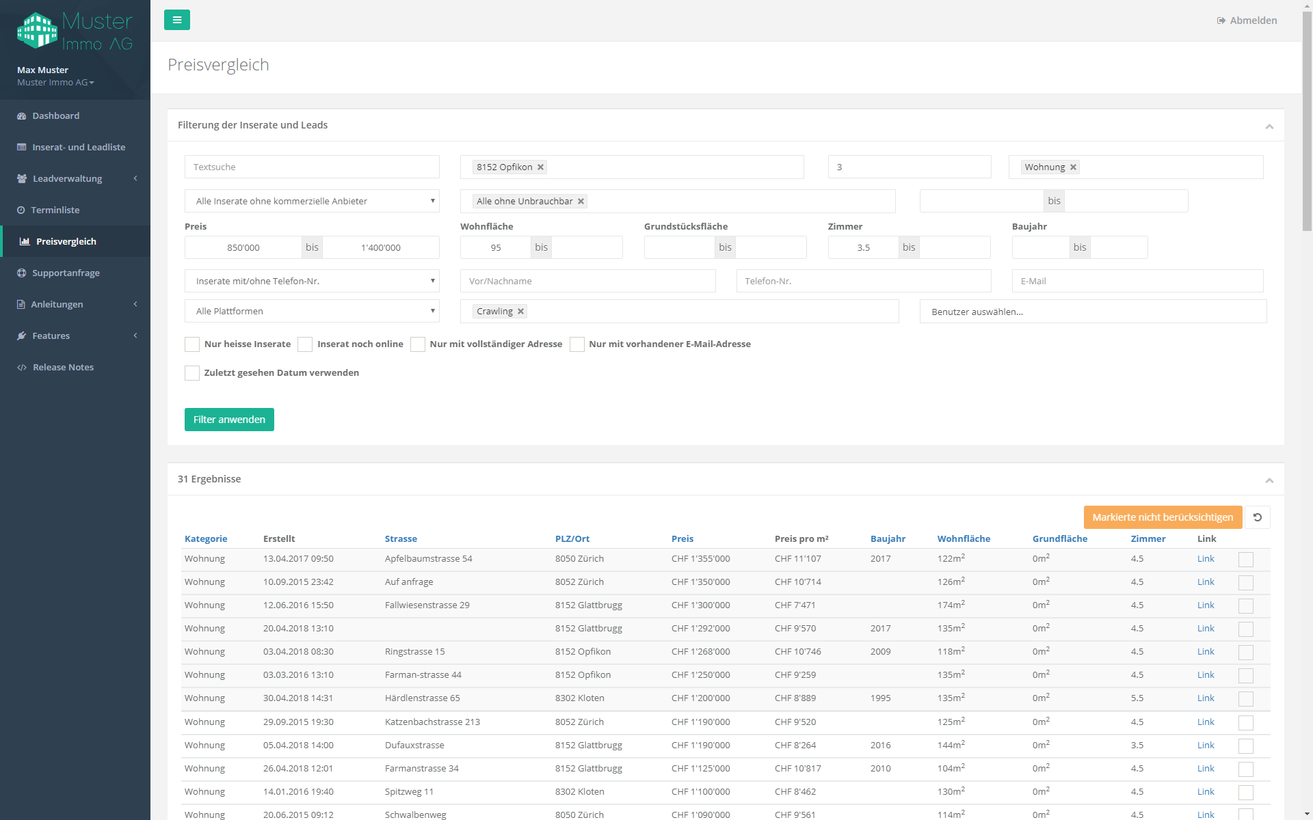Mark checkbox for Apfelbaumstrasse 54 row

(x=1246, y=560)
